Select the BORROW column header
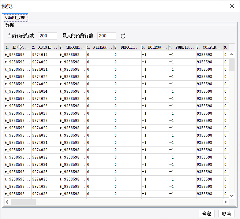 [155, 47]
